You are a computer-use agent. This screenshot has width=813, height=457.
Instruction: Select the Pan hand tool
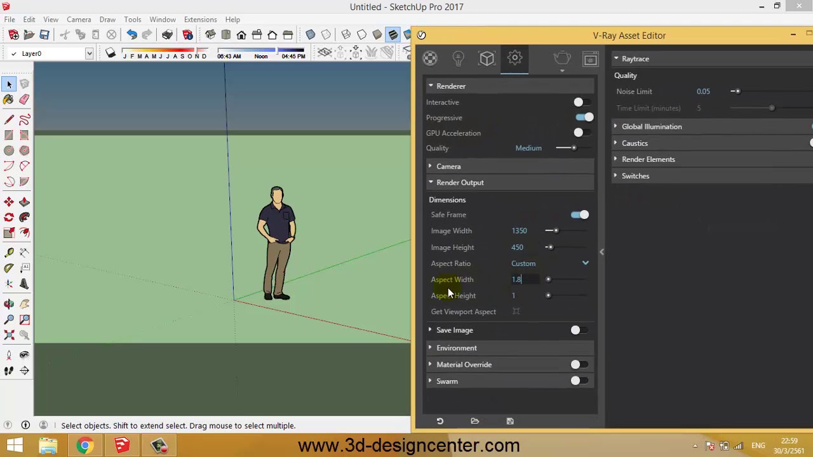pyautogui.click(x=24, y=304)
